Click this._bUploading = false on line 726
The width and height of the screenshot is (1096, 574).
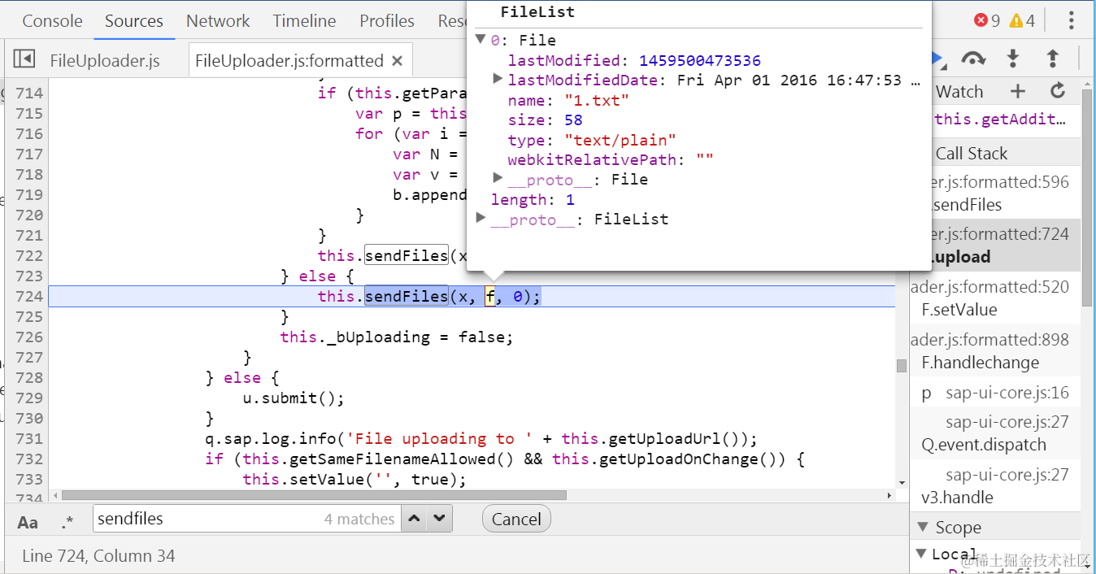397,337
